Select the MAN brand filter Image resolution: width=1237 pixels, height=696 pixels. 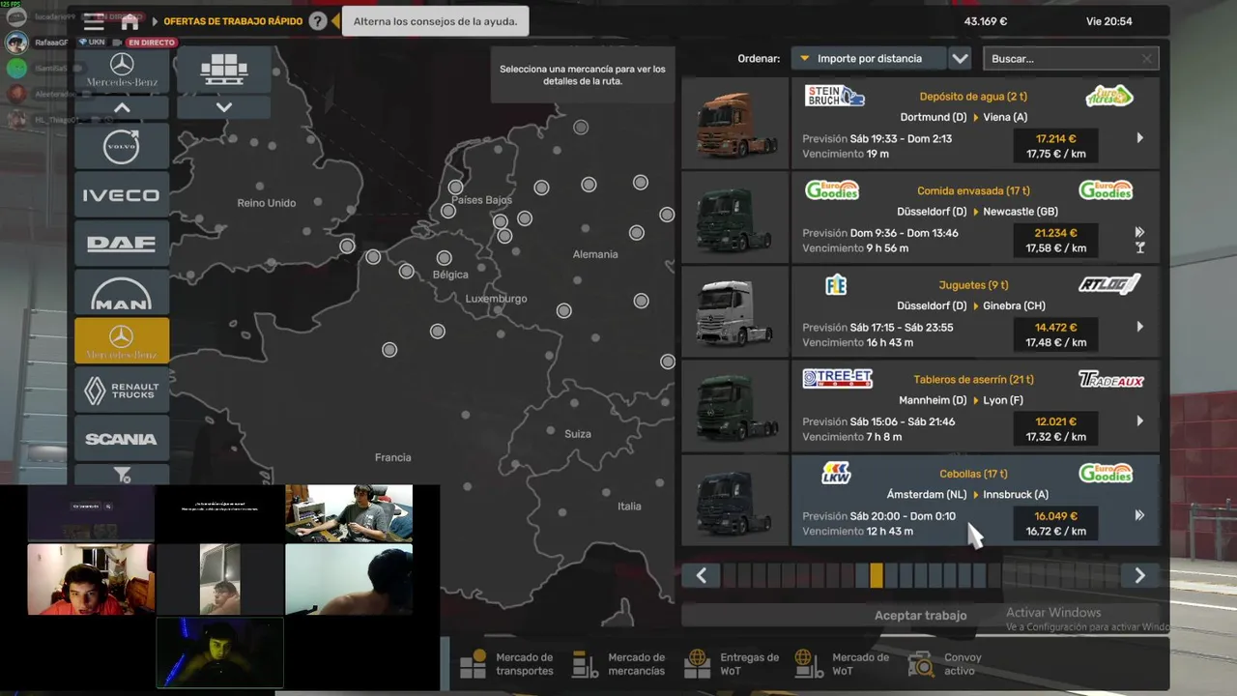(x=122, y=292)
